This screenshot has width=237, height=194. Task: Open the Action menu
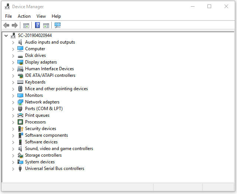point(24,16)
